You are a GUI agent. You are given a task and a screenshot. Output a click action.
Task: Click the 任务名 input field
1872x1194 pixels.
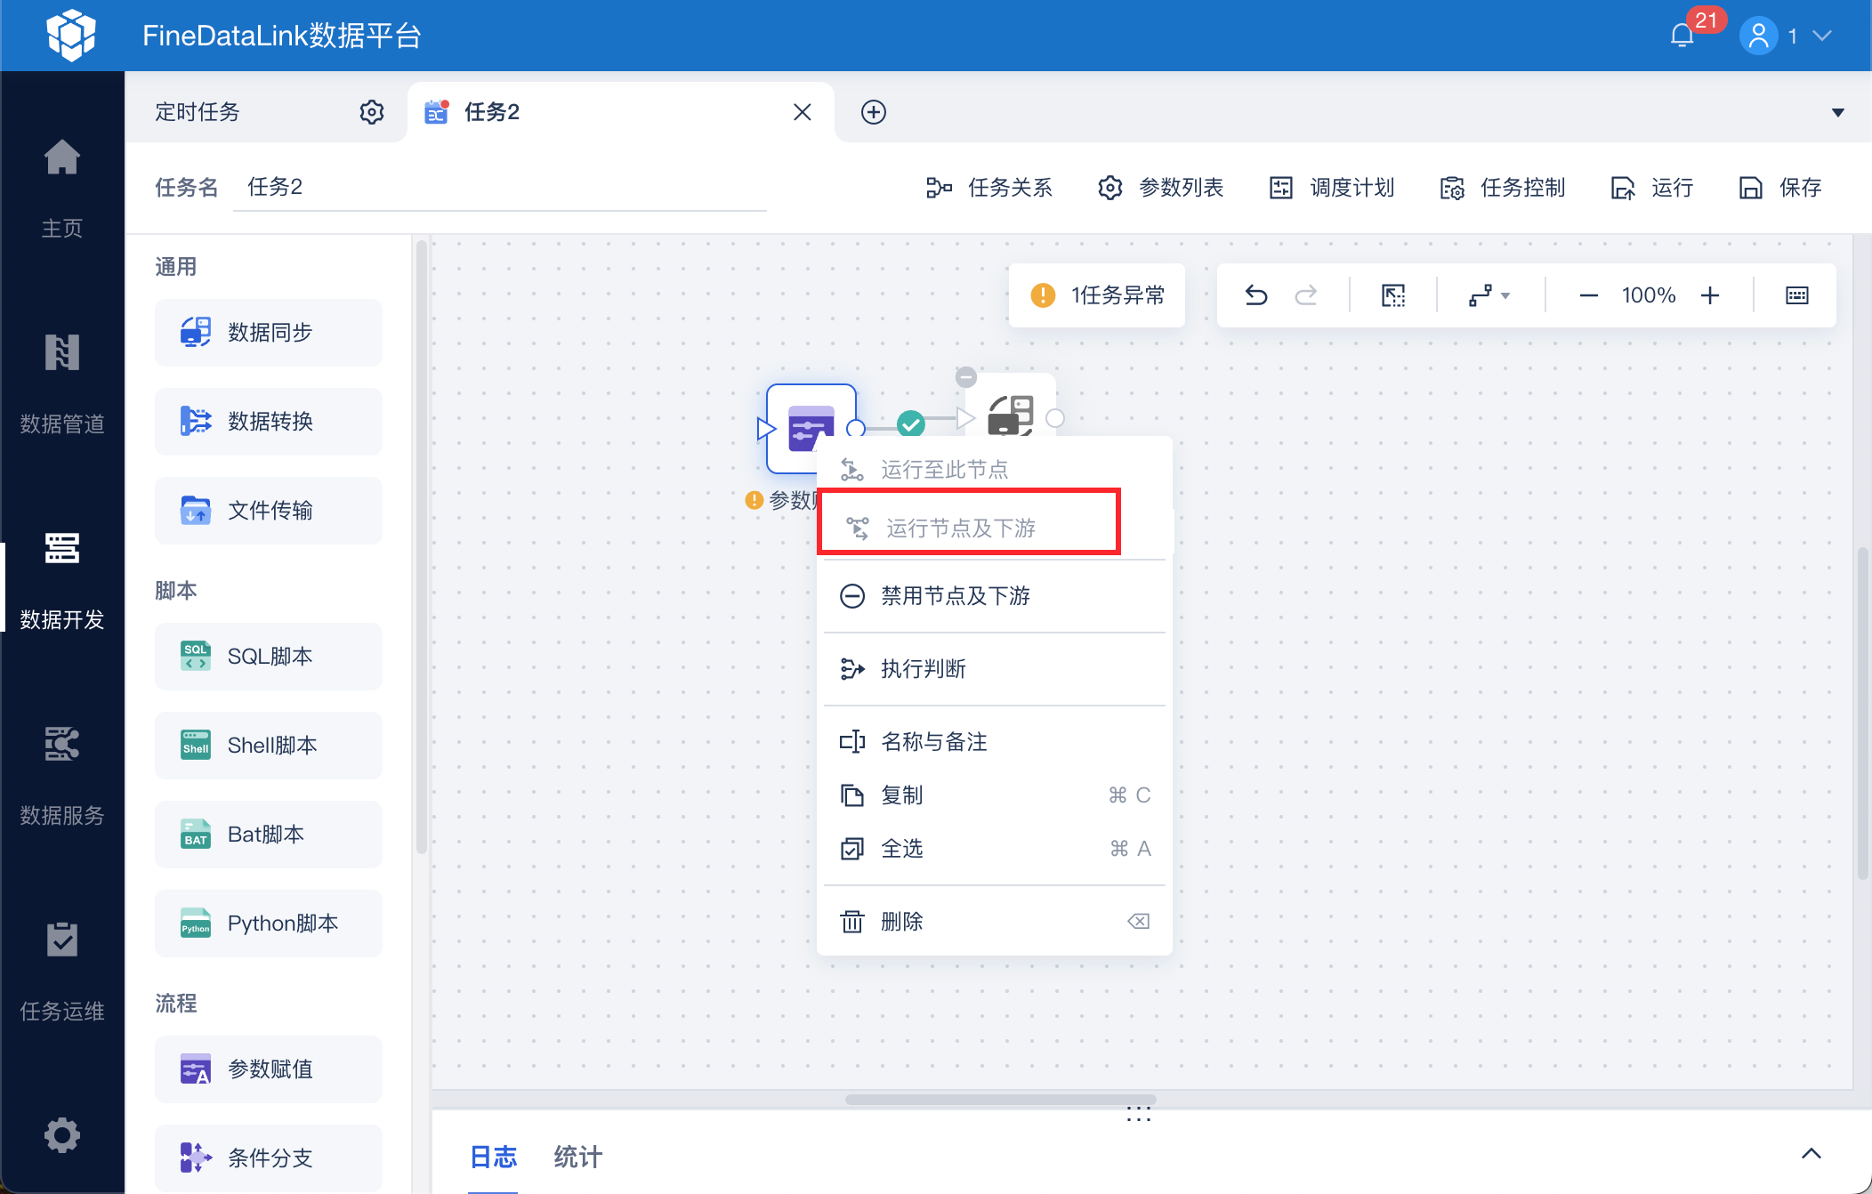coord(498,187)
